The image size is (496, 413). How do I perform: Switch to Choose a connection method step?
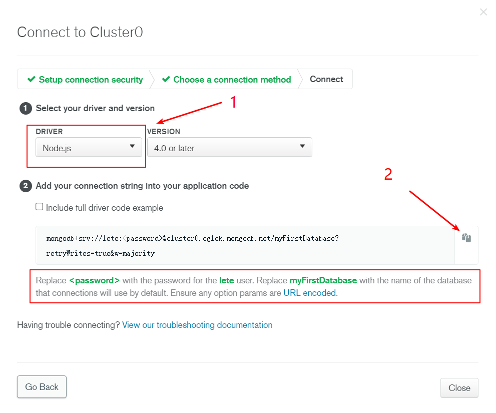pyautogui.click(x=232, y=80)
